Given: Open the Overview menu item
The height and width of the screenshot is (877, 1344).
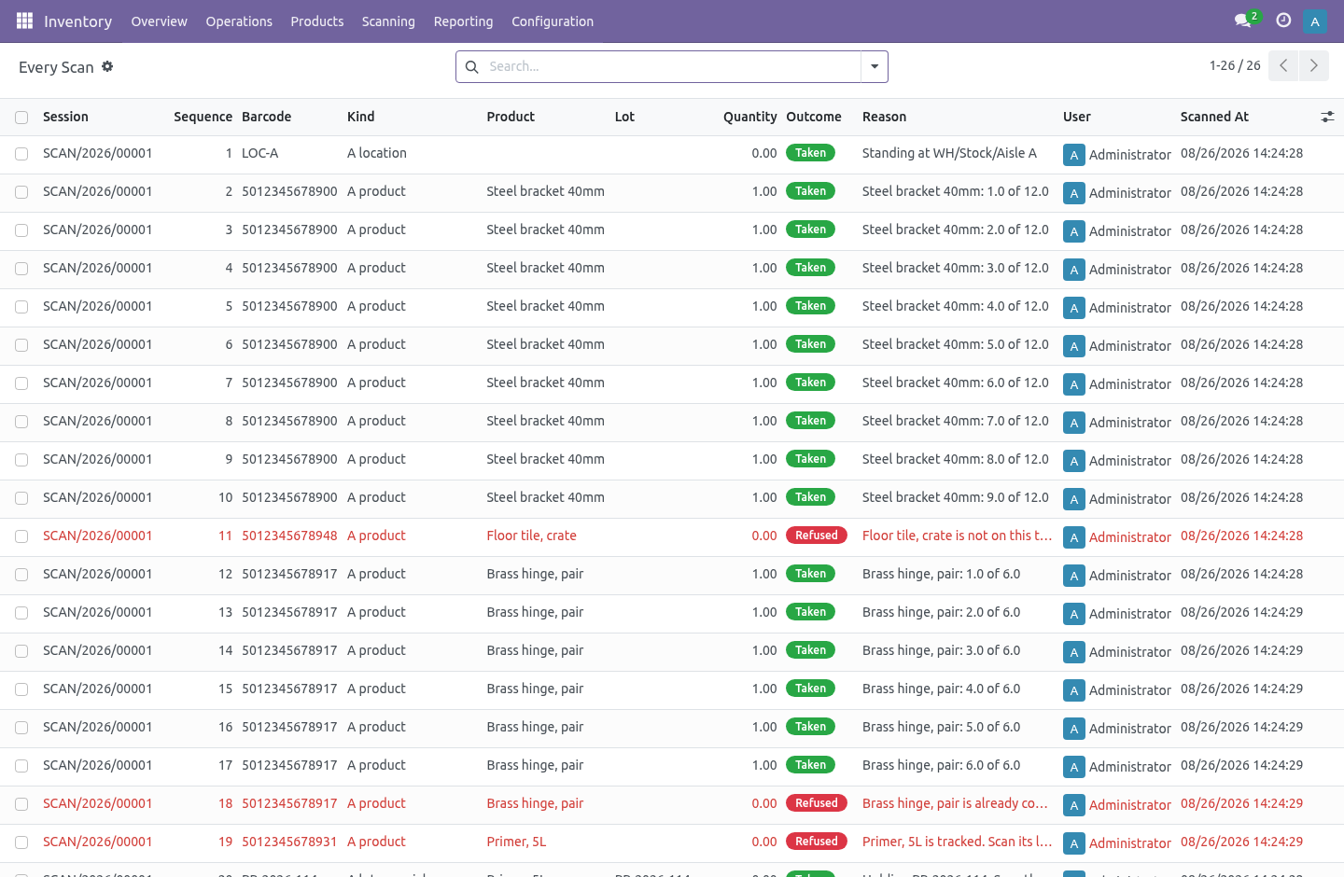Looking at the screenshot, I should click(159, 21).
